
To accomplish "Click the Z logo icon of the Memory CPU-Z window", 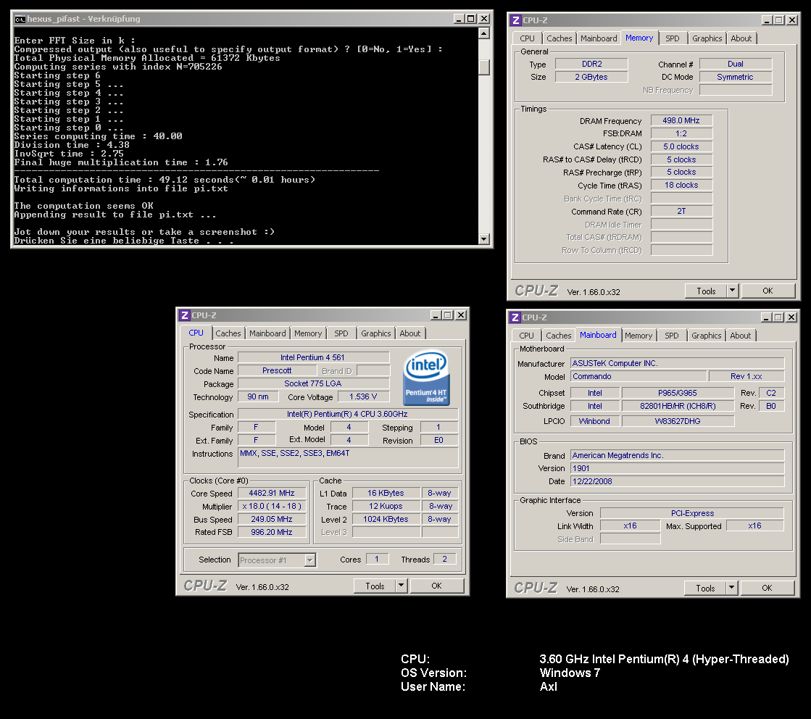I will coord(516,20).
